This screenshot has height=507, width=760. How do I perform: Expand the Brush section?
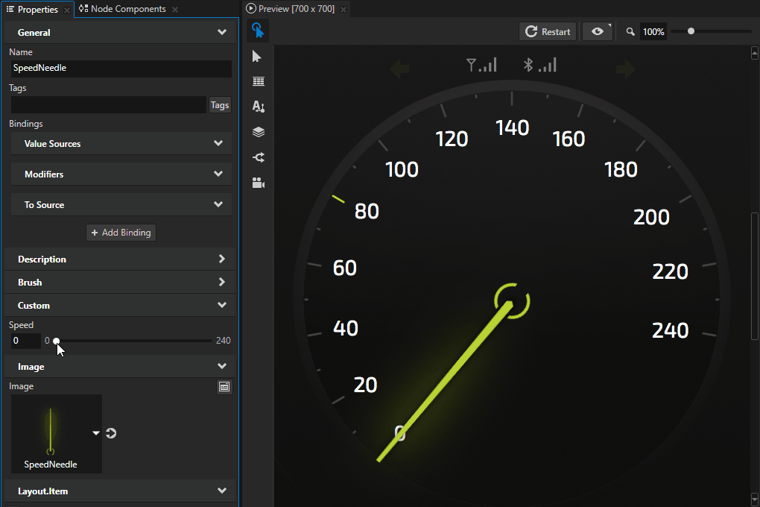point(221,282)
